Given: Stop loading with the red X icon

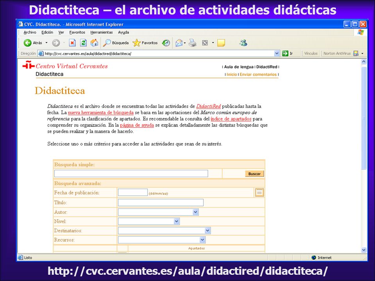Looking at the screenshot, I should [x=72, y=43].
